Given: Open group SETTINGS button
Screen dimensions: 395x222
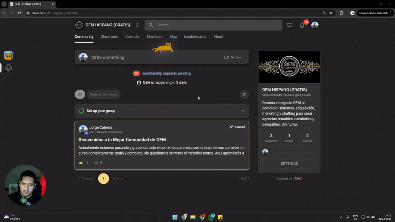Looking at the screenshot, I should coord(289,163).
